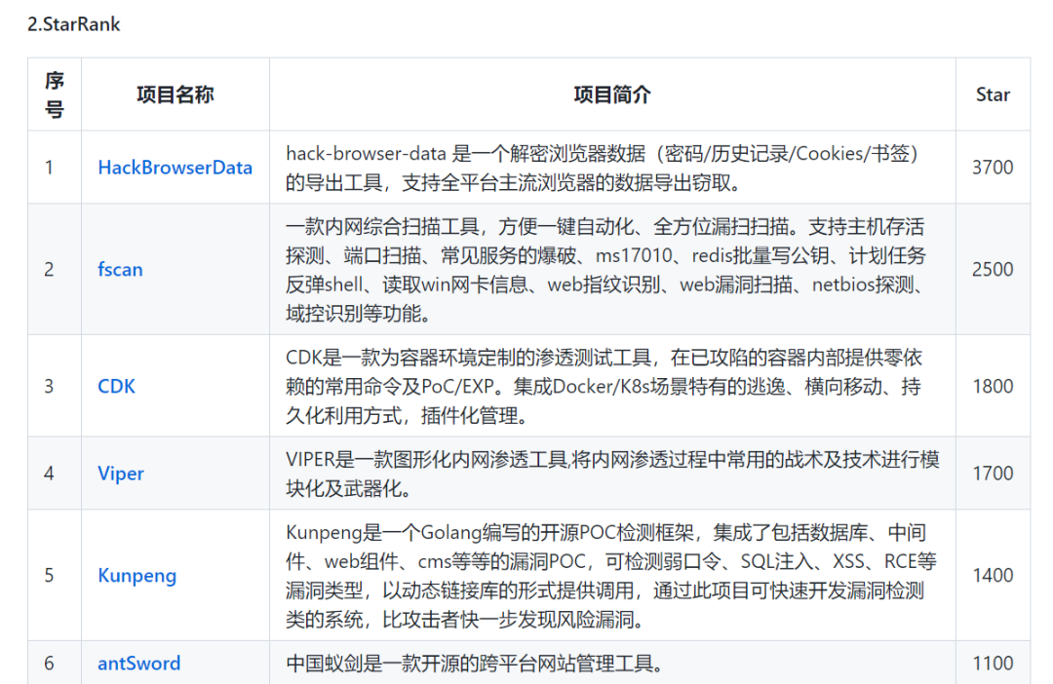The image size is (1053, 684).
Task: Open the fscan project link
Action: coord(120,269)
